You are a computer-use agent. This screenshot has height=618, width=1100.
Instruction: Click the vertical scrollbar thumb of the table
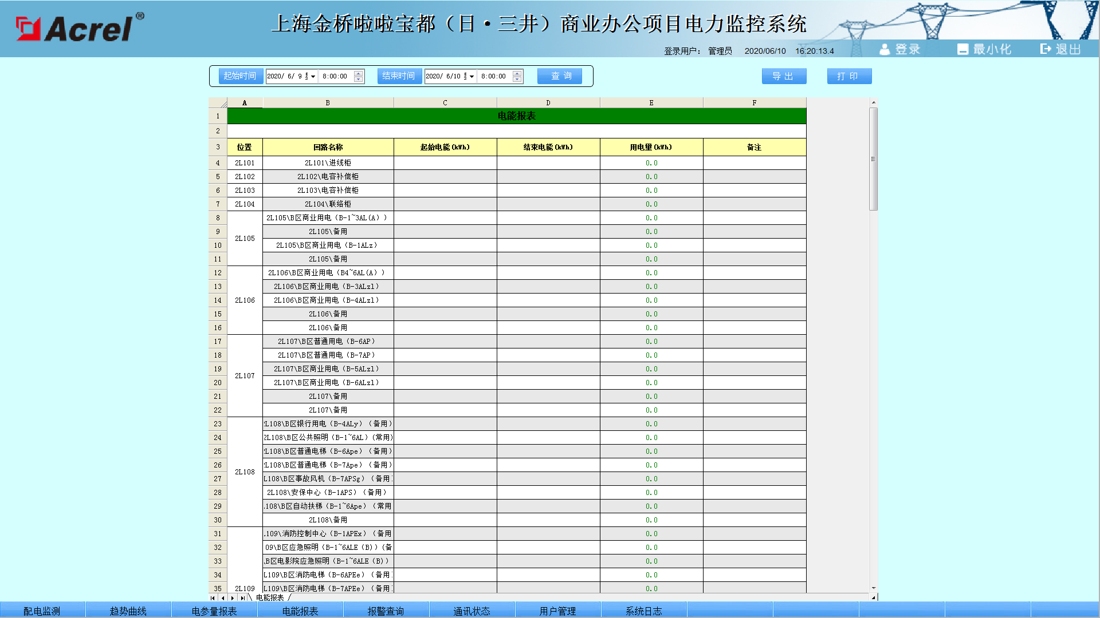874,159
